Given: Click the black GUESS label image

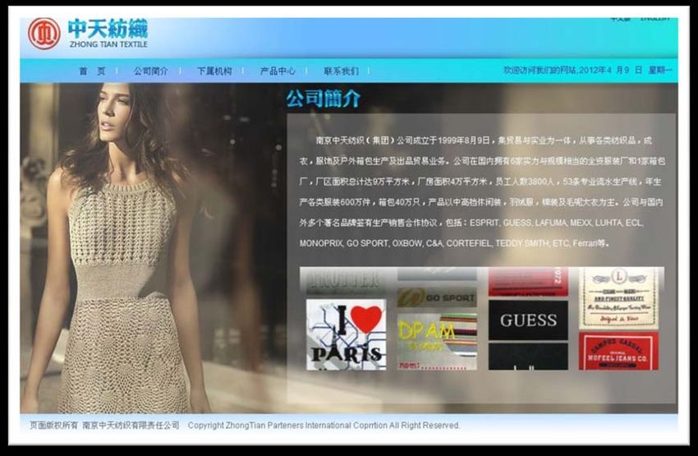Looking at the screenshot, I should [528, 320].
